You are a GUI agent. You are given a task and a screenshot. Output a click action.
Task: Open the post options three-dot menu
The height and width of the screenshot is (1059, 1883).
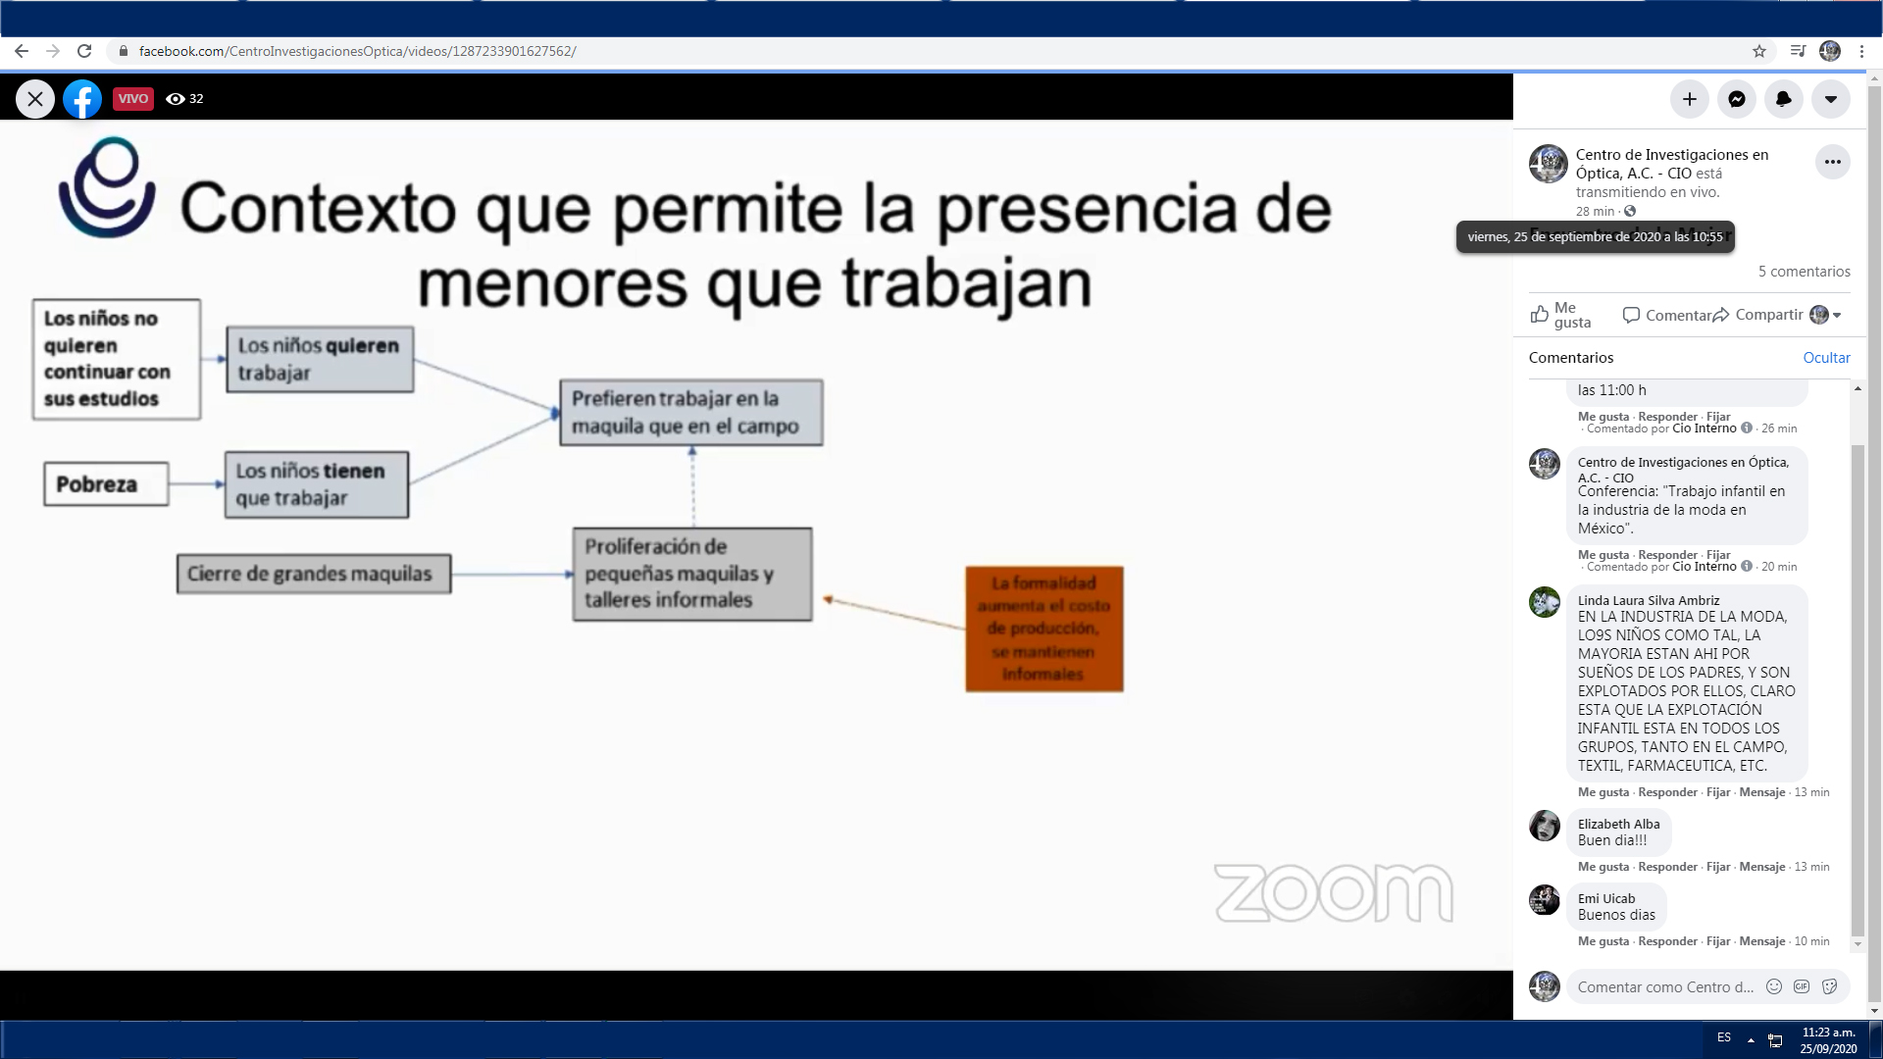[1832, 162]
